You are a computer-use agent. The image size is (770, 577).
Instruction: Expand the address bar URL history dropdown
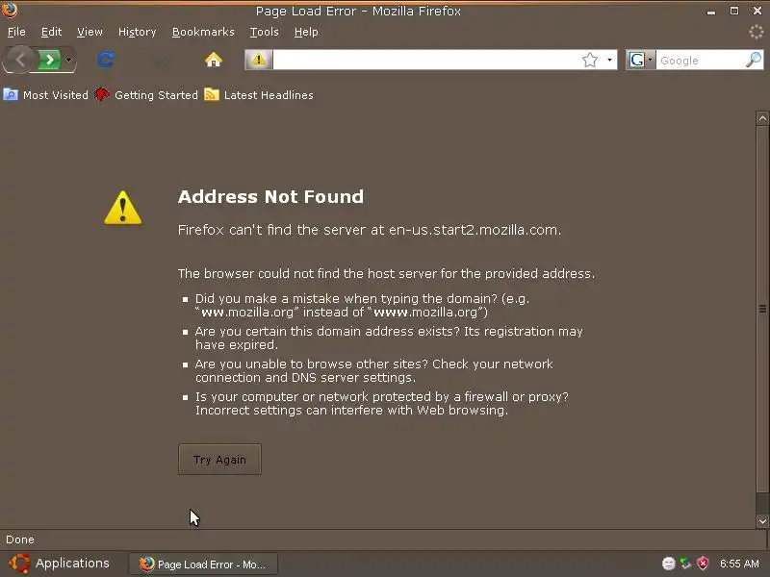[609, 60]
